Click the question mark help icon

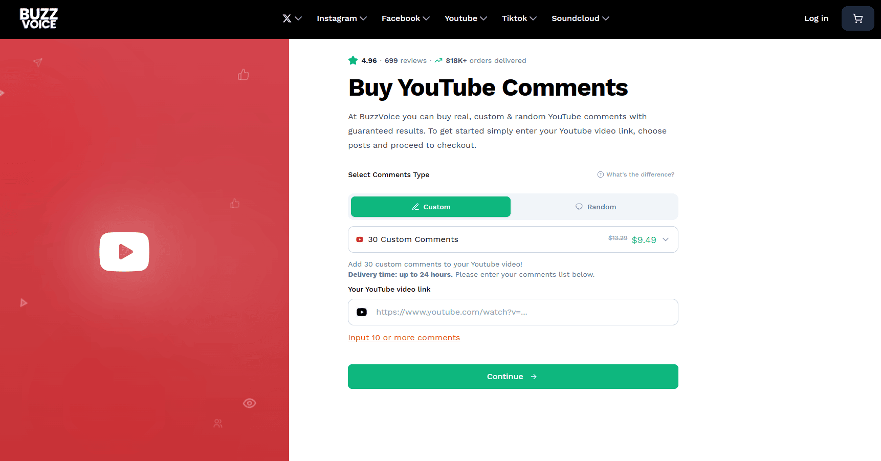coord(601,174)
